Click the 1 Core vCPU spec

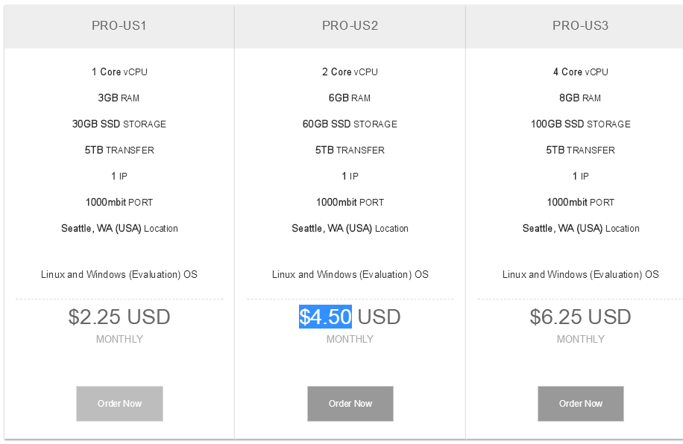119,72
